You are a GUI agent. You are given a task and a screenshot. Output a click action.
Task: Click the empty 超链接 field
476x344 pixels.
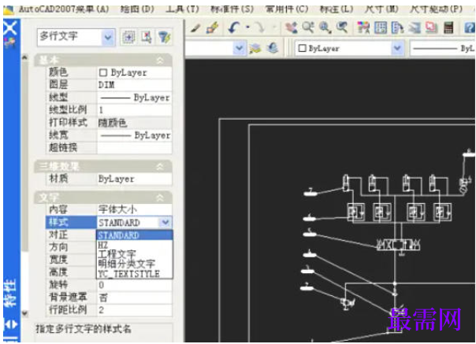click(135, 148)
